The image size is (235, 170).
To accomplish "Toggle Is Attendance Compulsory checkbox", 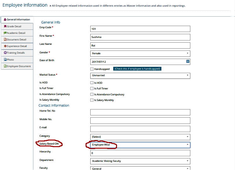I will pos(92,94).
